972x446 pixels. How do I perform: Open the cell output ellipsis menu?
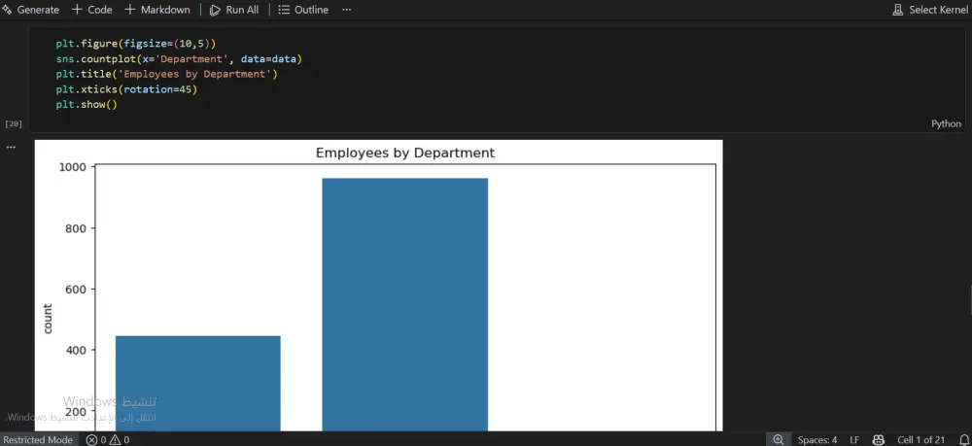pos(11,148)
